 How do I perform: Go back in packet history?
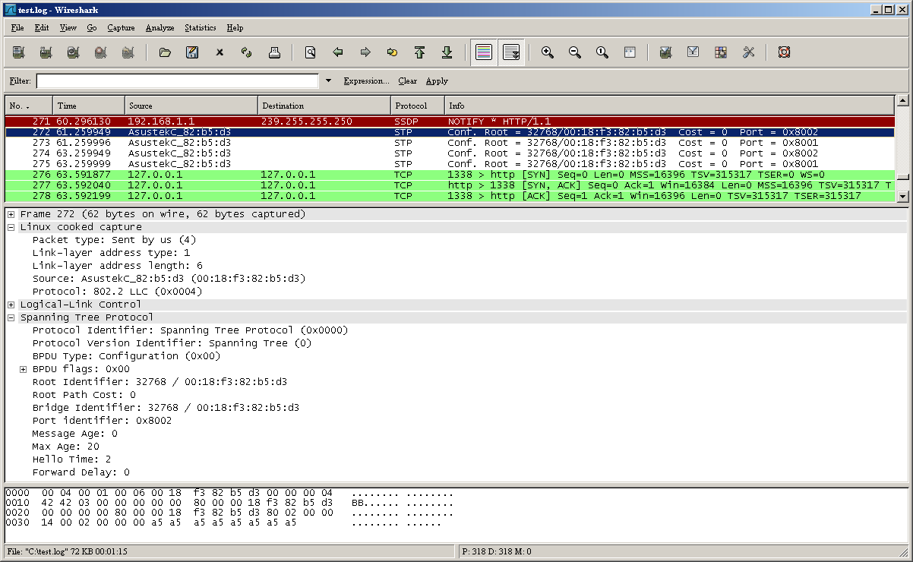pos(338,52)
